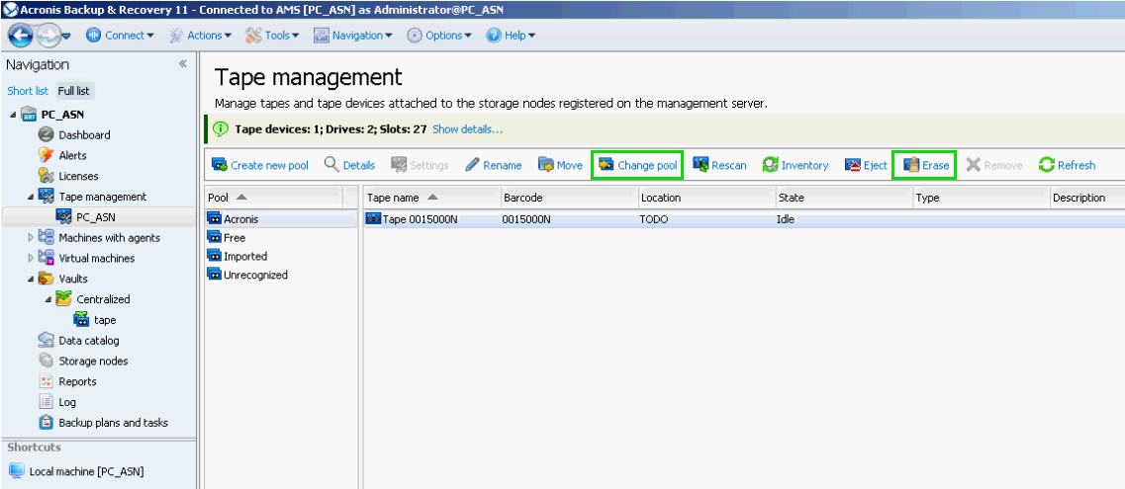Select the Imported pool
Image resolution: width=1125 pixels, height=489 pixels.
click(281, 256)
